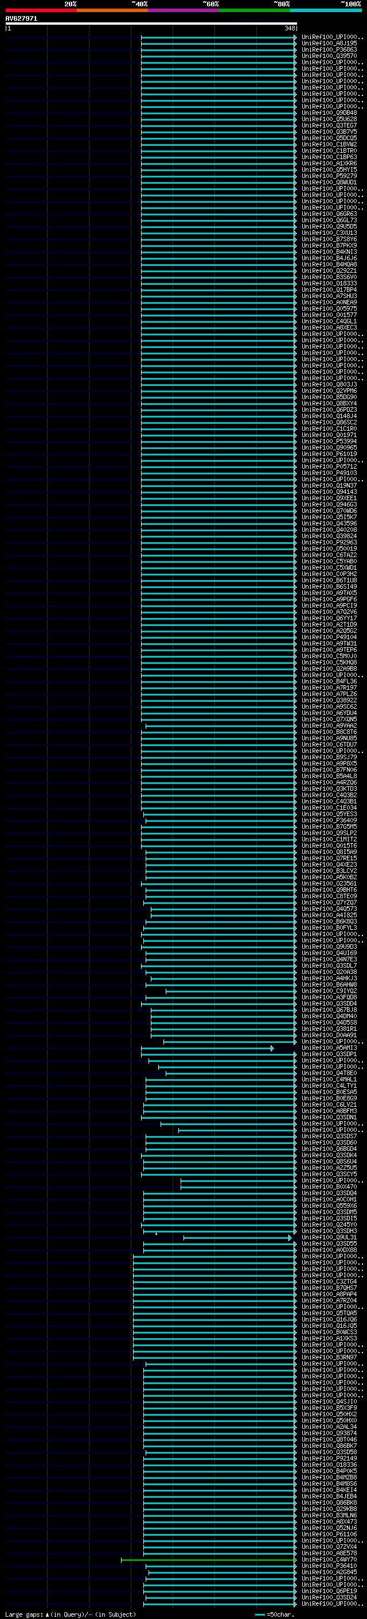Image resolution: width=367 pixels, height=1619 pixels.
Task: Click the cyan ~100% identity legend segment
Action: coord(326,10)
